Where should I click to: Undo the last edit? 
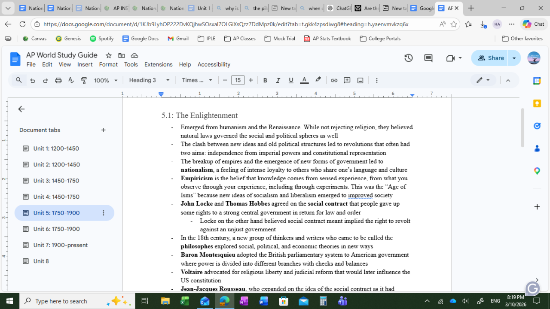[33, 80]
